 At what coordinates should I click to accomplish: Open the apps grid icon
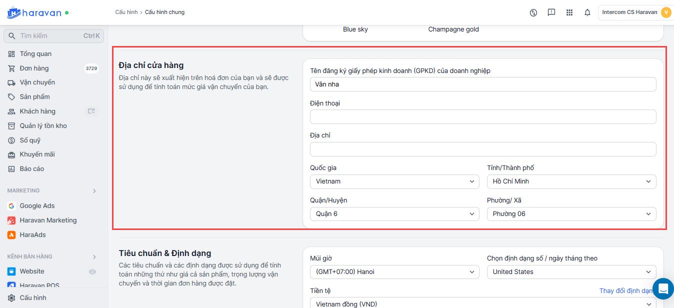tap(569, 12)
